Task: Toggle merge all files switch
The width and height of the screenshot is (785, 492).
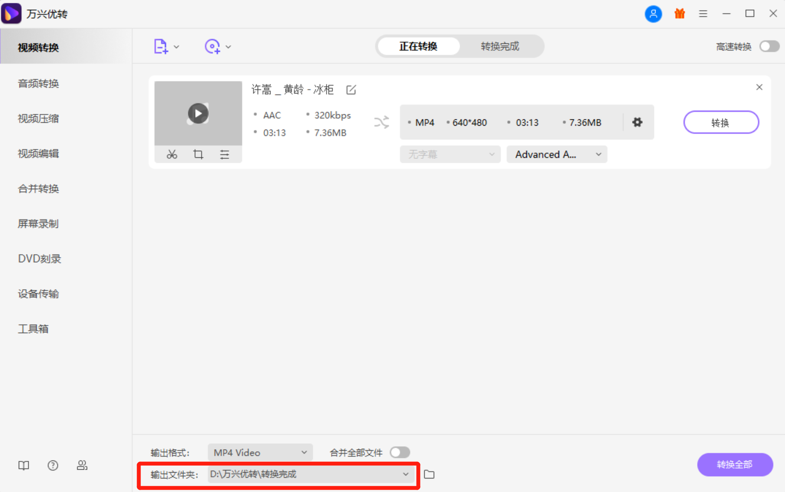Action: (x=400, y=452)
